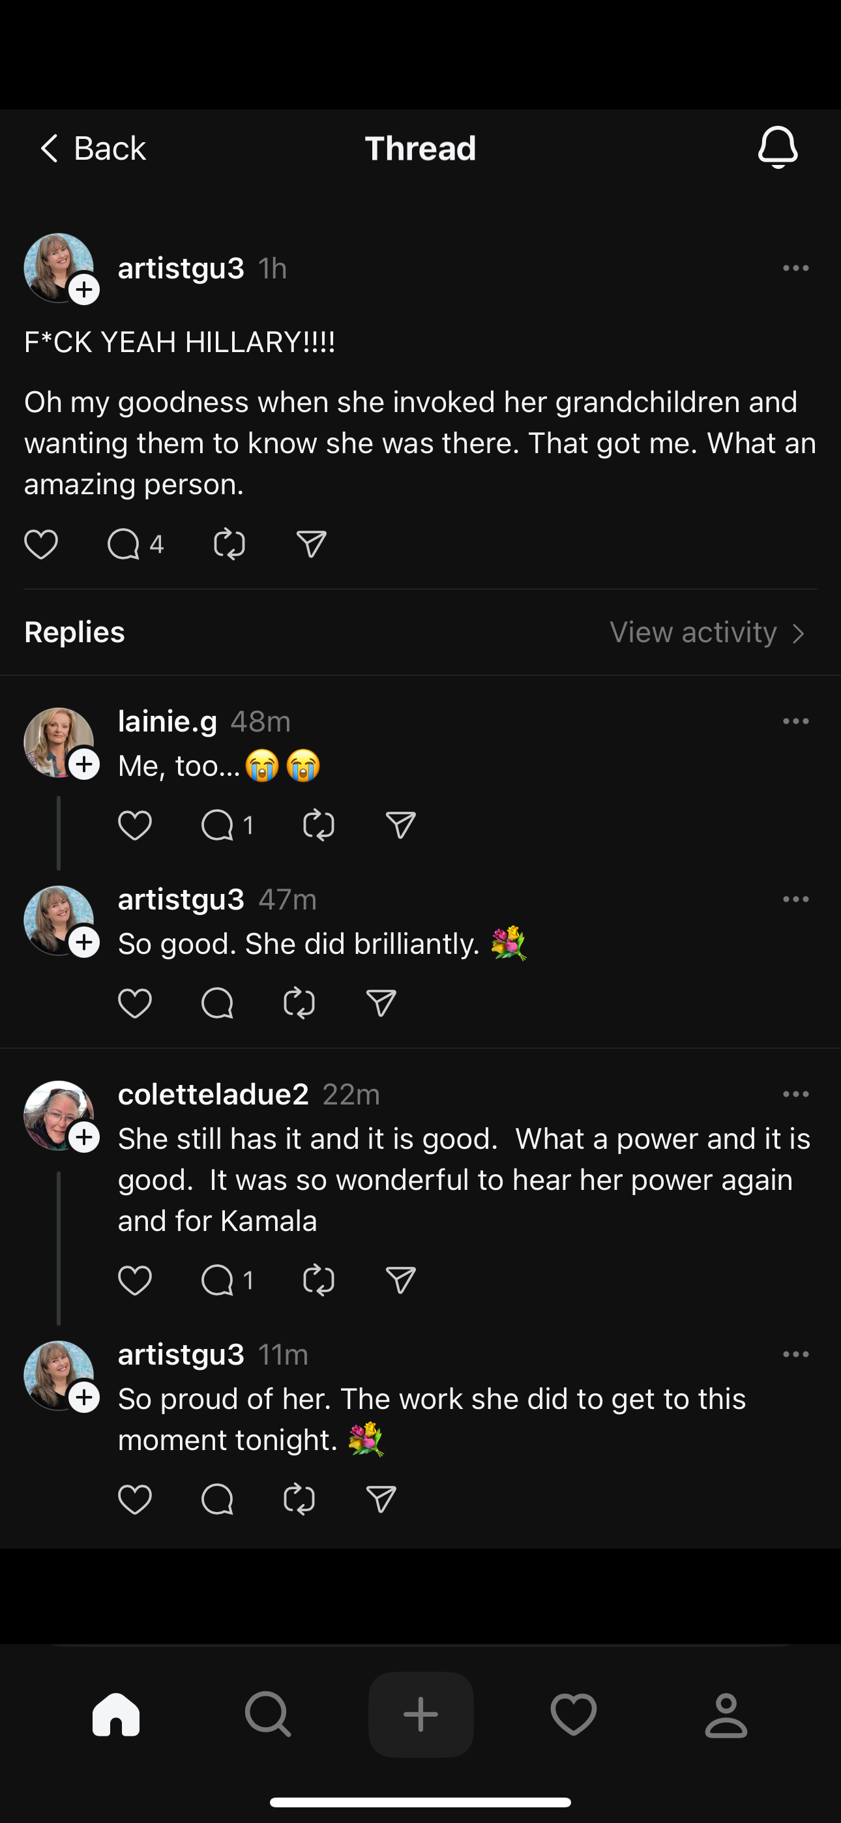Create a new thread with plus button

pos(420,1715)
